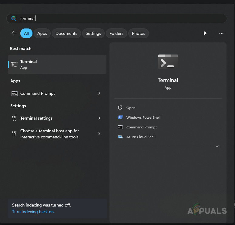Click the search magnifier icon

coord(13,18)
